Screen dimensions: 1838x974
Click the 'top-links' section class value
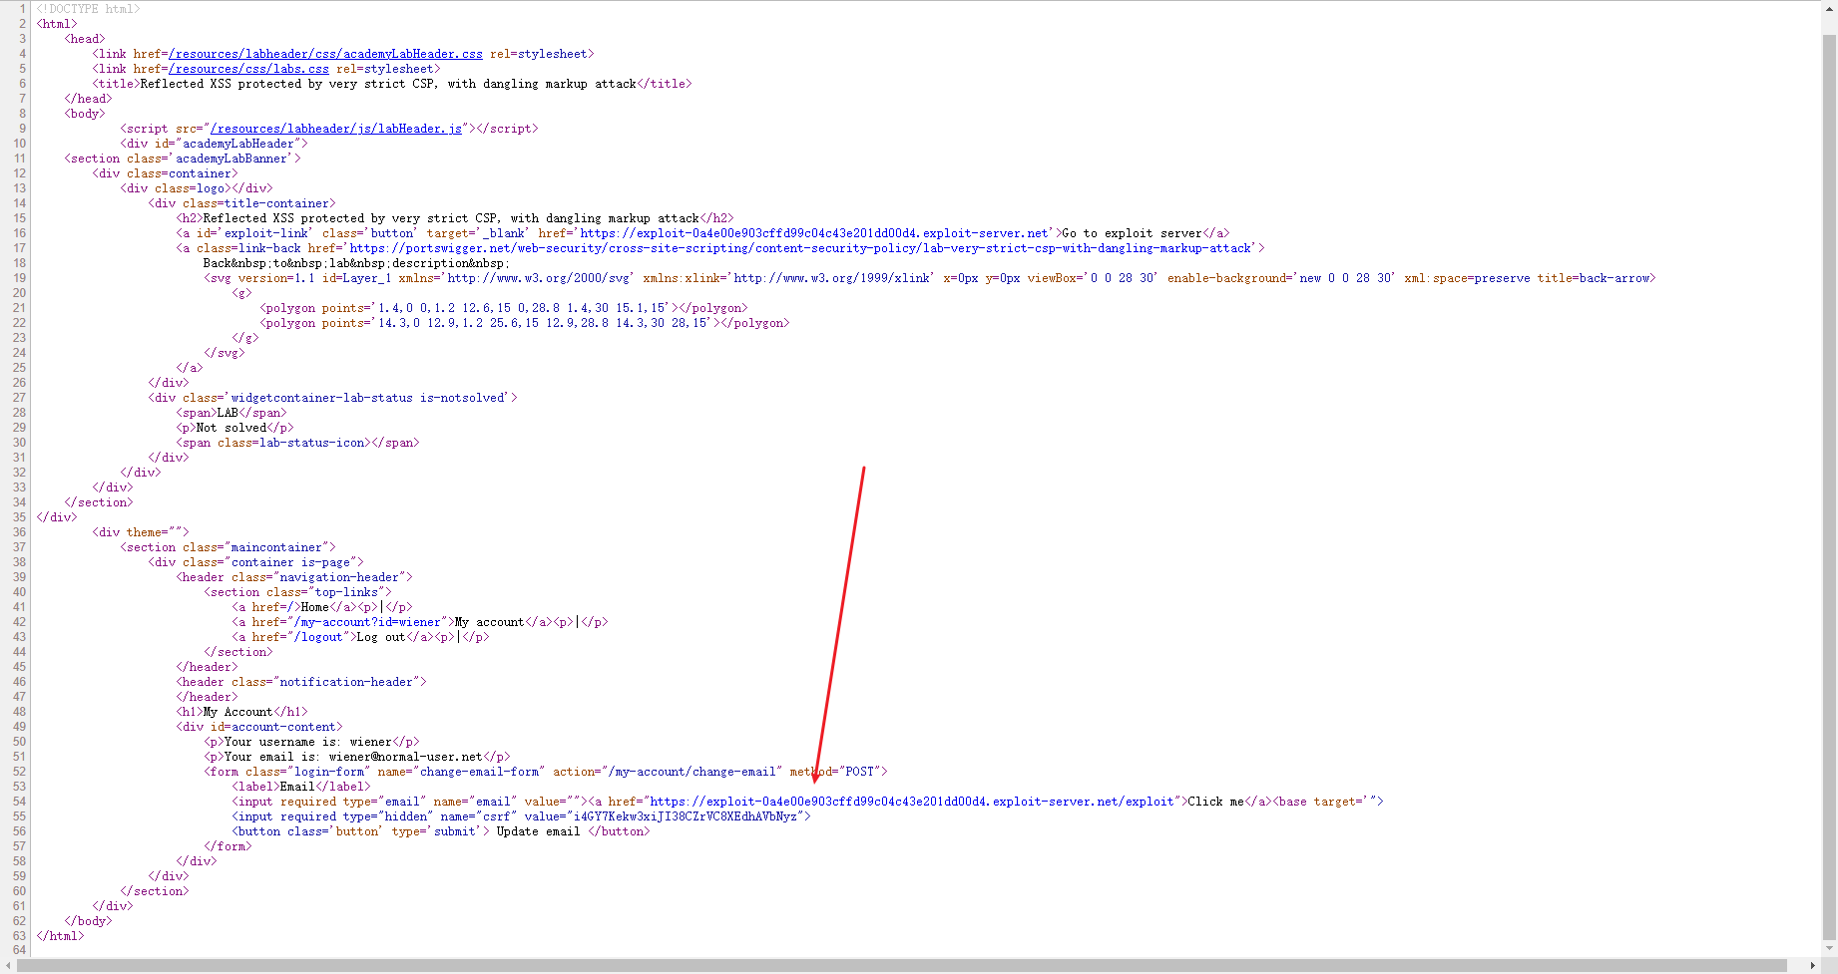click(x=346, y=592)
